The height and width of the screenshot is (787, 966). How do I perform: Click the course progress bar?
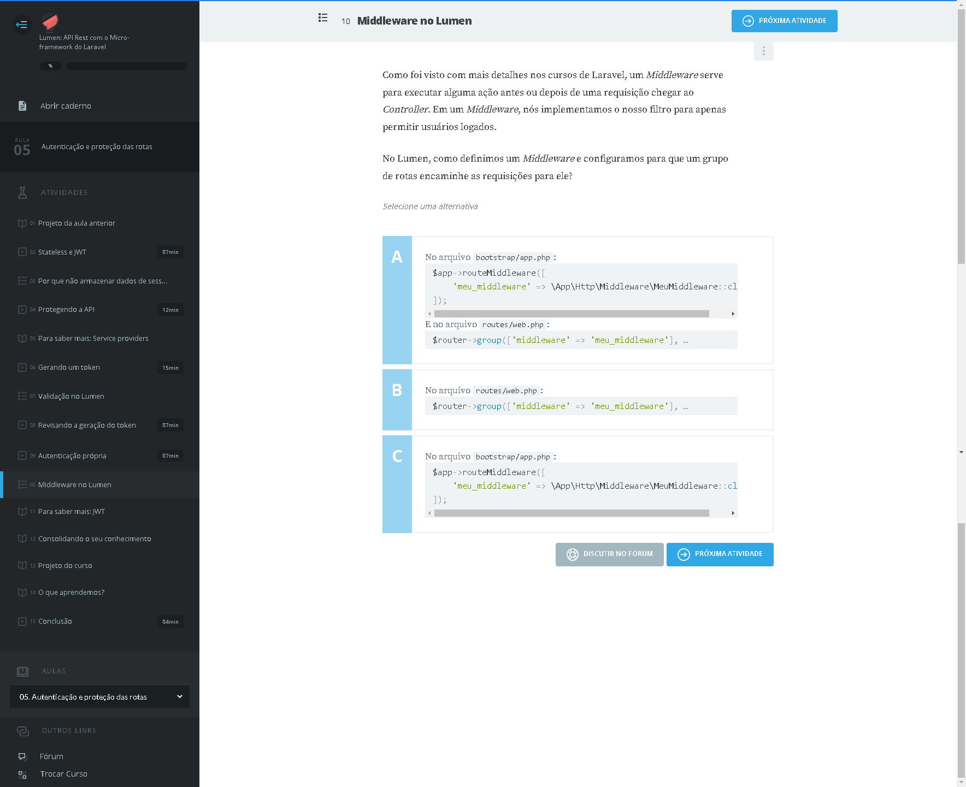pyautogui.click(x=126, y=66)
